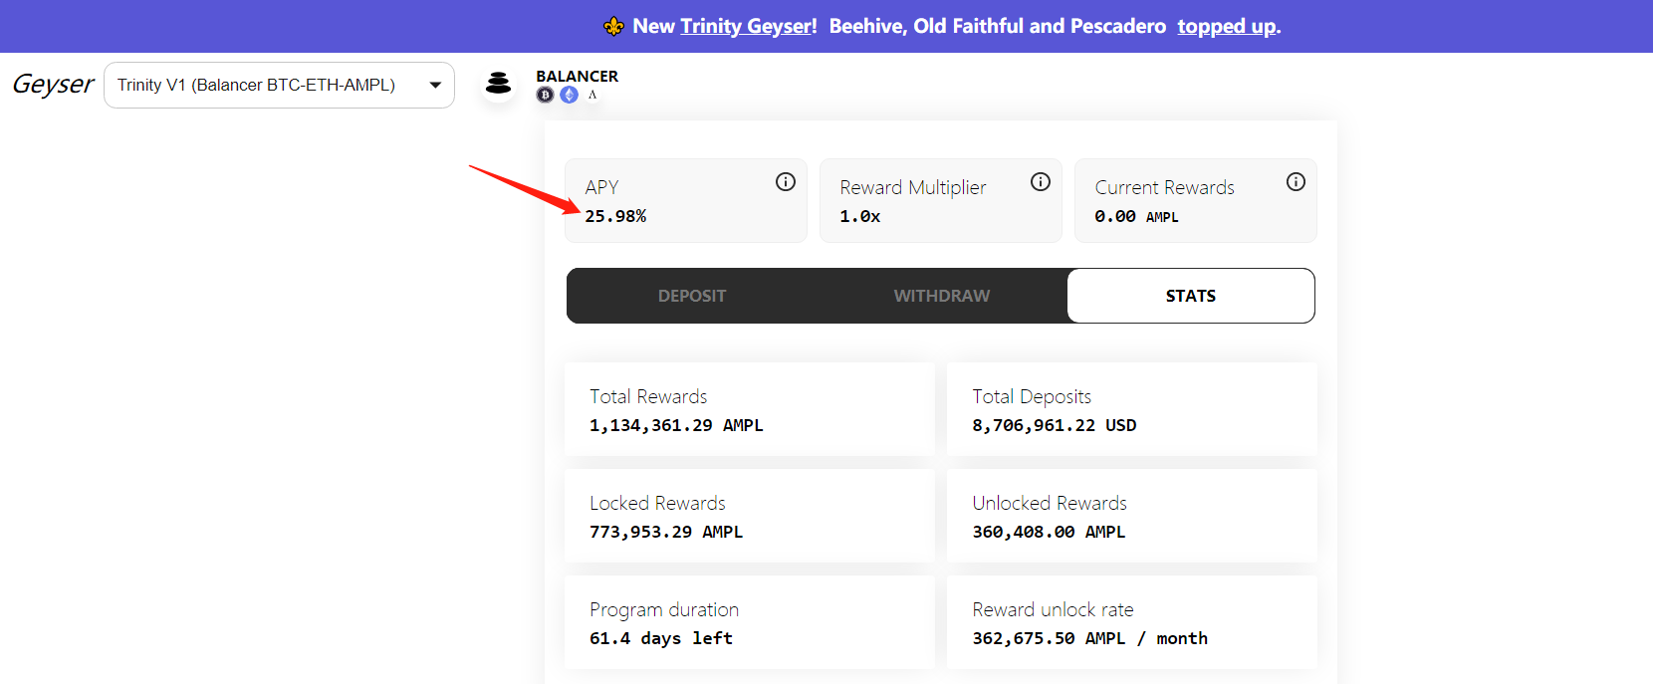Follow the Trinity Geyser banner link
Screen dimensions: 1653x684
(746, 27)
